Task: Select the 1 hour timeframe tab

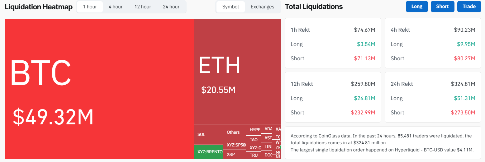Action: pos(90,7)
